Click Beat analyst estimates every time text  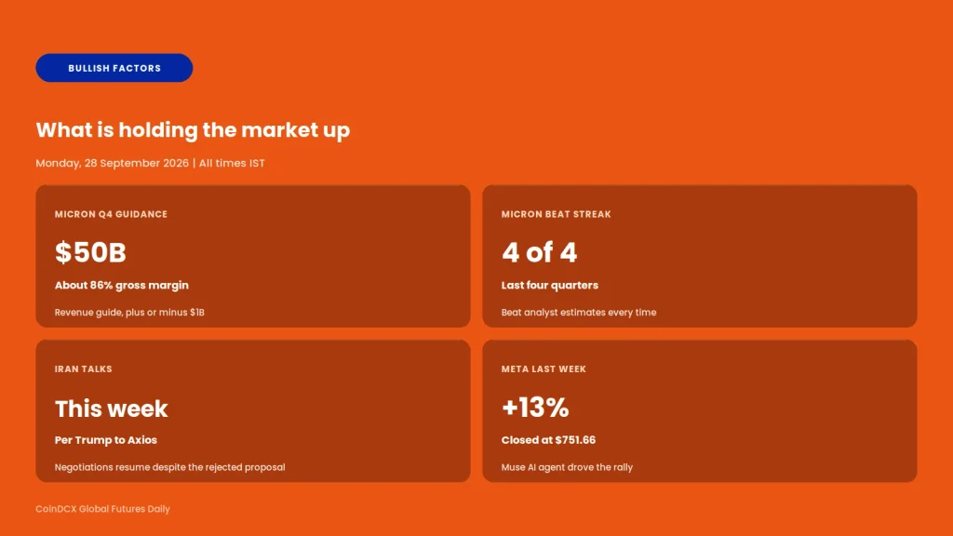click(579, 313)
